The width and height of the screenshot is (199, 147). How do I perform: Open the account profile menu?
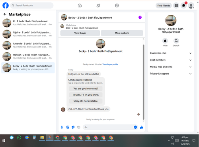[191, 6]
